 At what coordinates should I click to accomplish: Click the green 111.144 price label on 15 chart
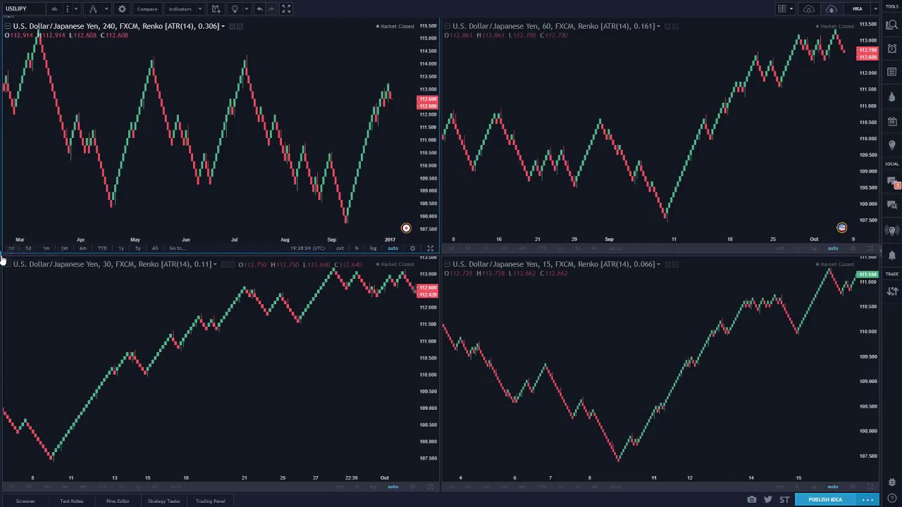[x=867, y=274]
